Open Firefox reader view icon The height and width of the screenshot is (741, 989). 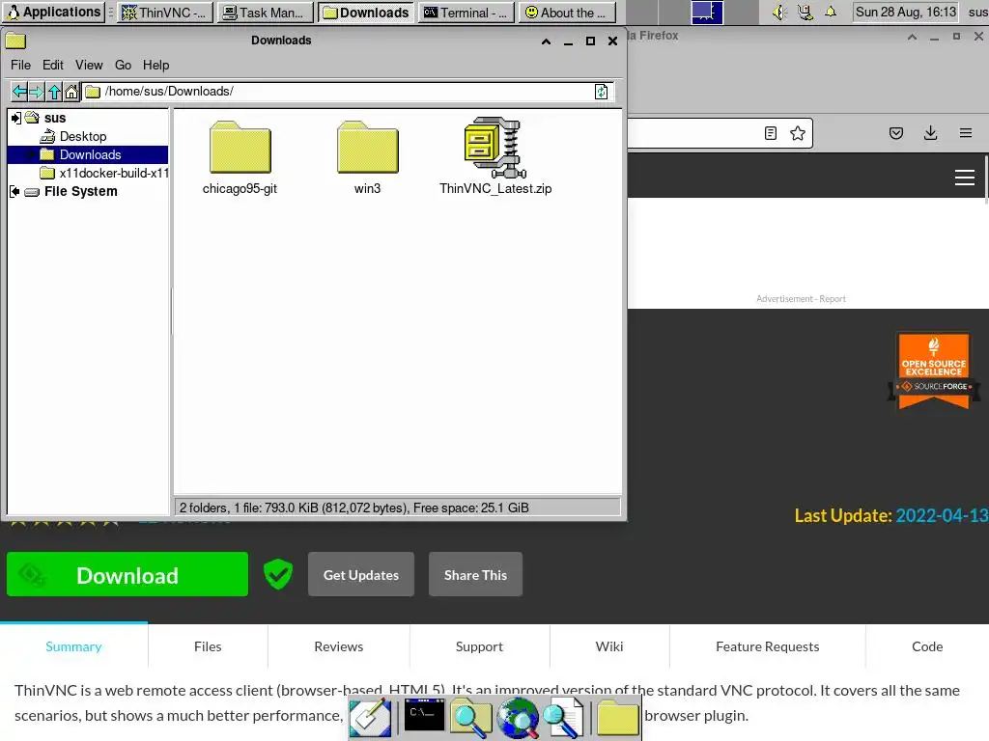point(770,133)
